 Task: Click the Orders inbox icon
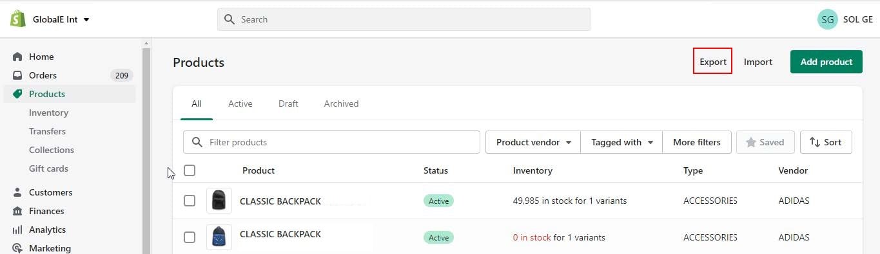(x=17, y=75)
